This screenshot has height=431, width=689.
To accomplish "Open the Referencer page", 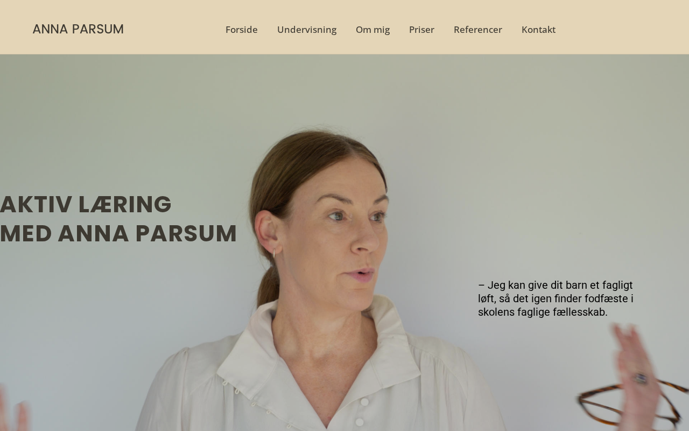I will point(478,30).
